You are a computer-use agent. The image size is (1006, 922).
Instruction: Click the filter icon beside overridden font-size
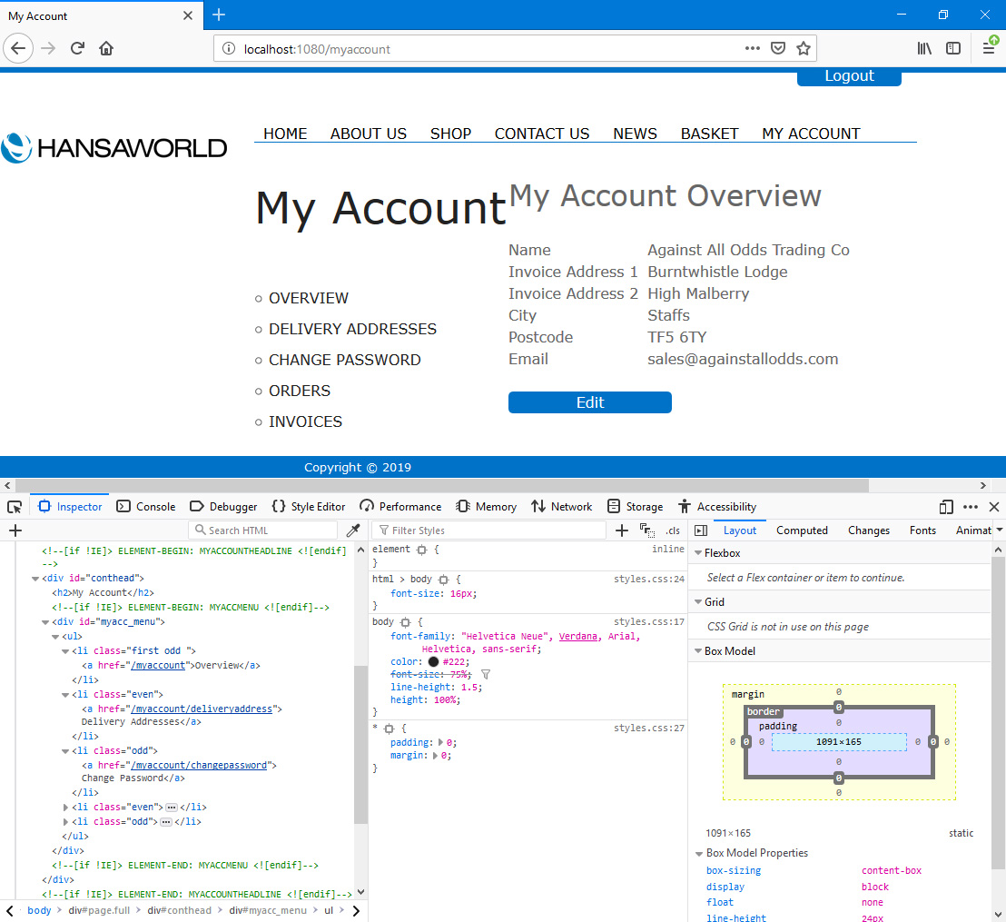pyautogui.click(x=486, y=675)
